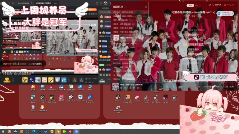
Task: Open Dread Hunger desktop shortcut
Action: pyautogui.click(x=146, y=99)
